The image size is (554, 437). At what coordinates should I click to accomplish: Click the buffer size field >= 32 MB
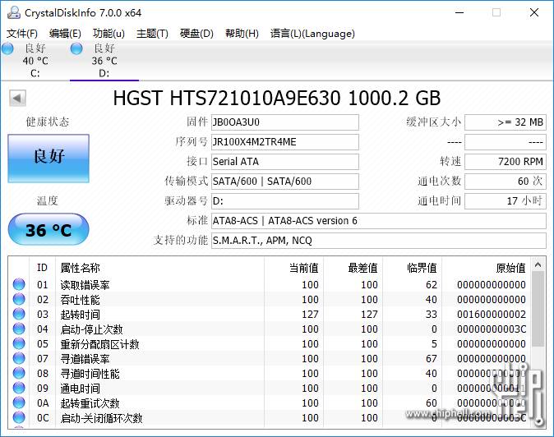click(506, 122)
